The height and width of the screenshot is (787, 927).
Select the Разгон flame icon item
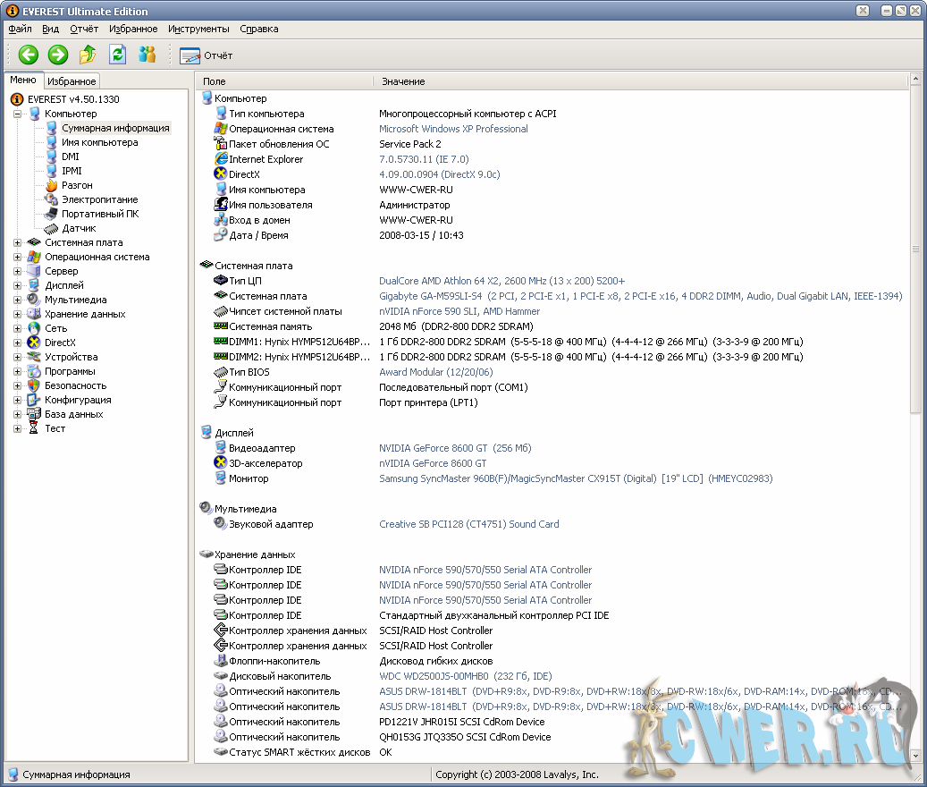click(x=76, y=185)
